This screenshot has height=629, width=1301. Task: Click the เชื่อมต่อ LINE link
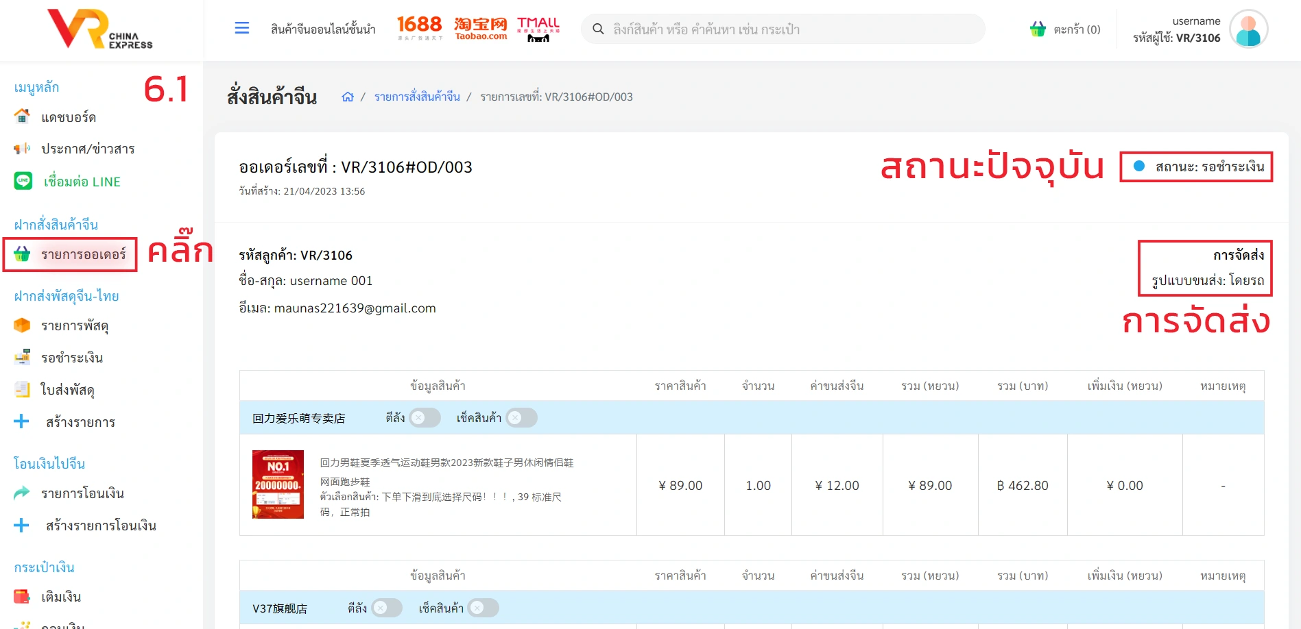tap(82, 182)
